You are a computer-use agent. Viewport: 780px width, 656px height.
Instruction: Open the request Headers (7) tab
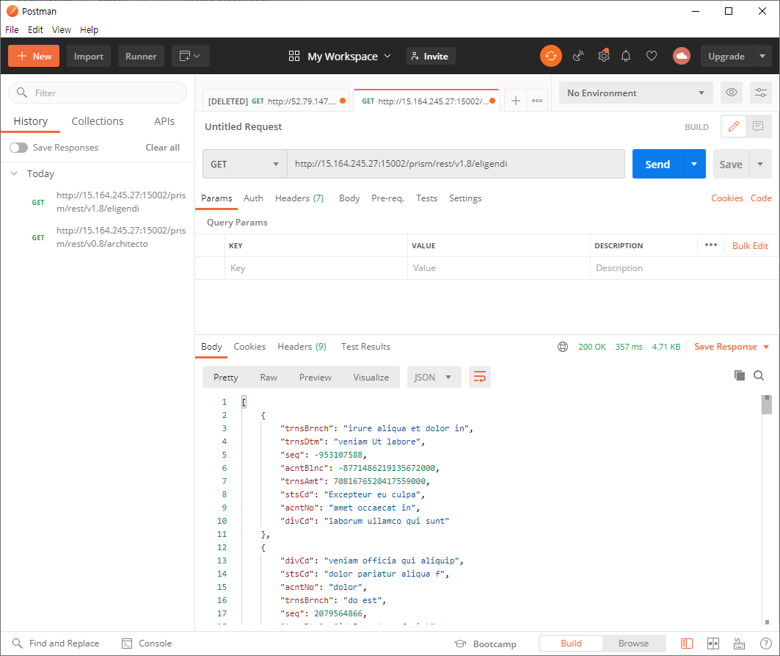(x=299, y=198)
